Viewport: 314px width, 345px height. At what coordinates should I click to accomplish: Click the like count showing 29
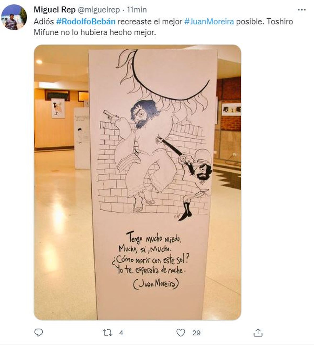click(x=196, y=333)
